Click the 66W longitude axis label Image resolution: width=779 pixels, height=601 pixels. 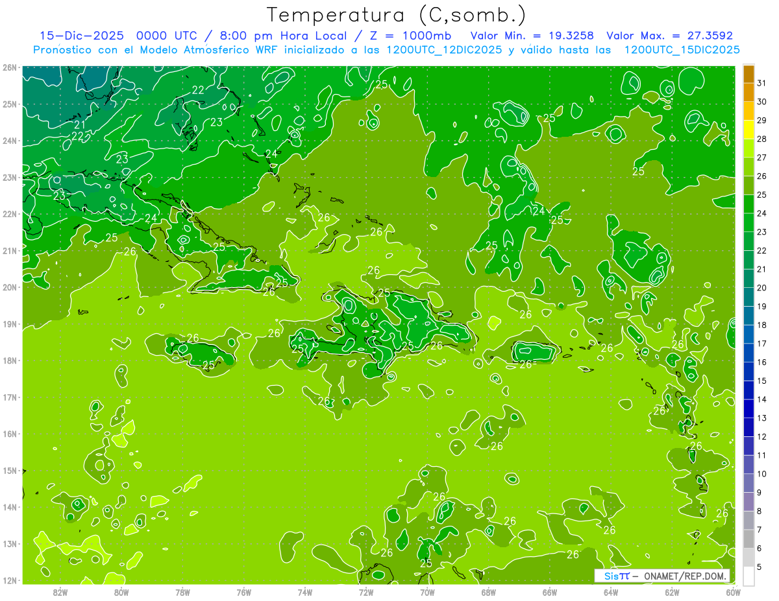point(550,592)
